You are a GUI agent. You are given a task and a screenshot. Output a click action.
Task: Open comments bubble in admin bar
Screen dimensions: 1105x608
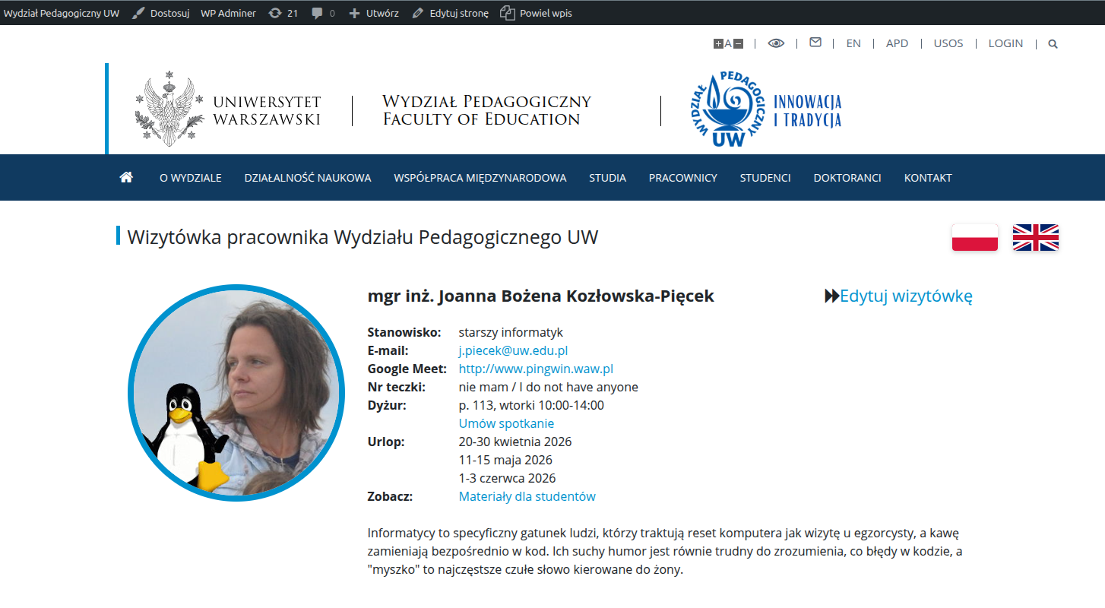point(323,13)
